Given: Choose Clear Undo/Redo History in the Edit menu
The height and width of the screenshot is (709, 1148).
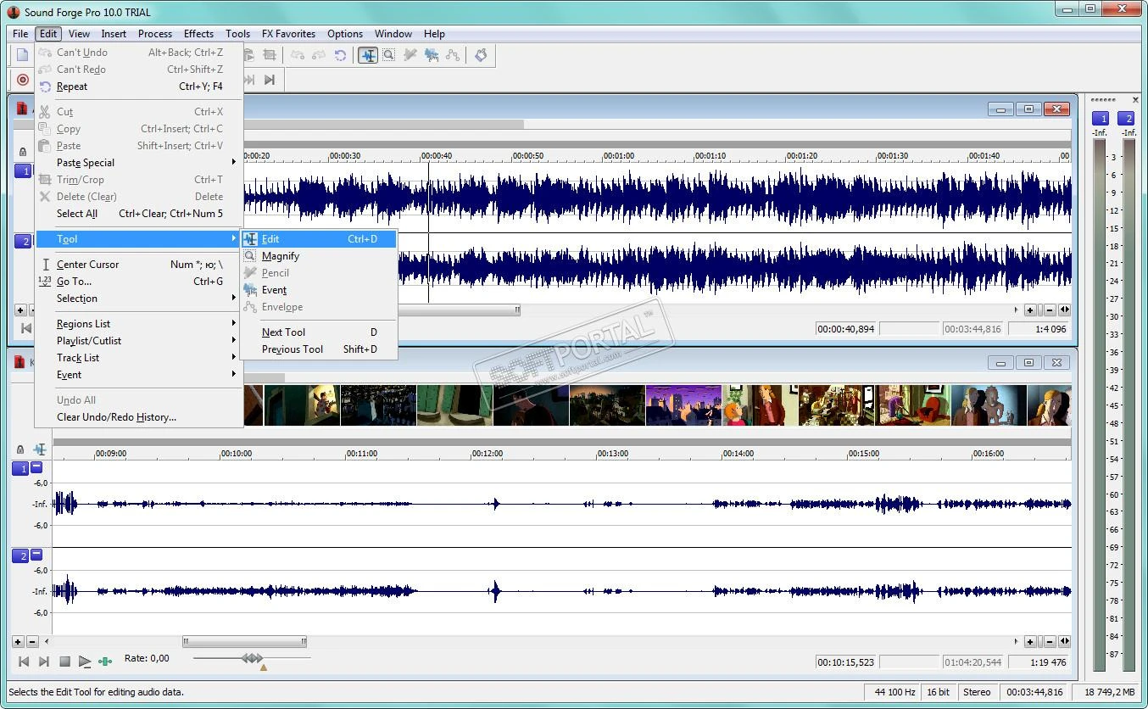Looking at the screenshot, I should (x=139, y=417).
